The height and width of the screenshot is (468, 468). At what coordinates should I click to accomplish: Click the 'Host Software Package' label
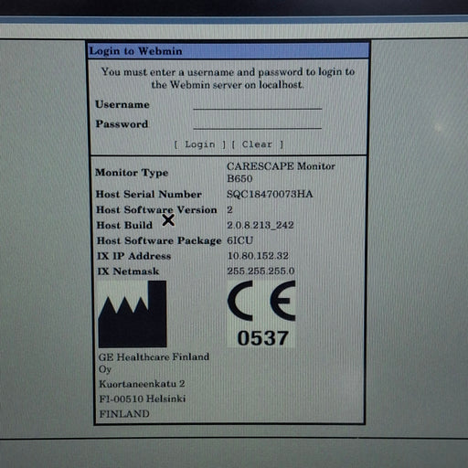point(159,240)
